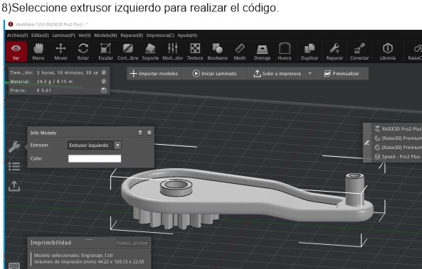This screenshot has width=422, height=269.
Task: Click Iniciar Laminado button
Action: point(215,73)
